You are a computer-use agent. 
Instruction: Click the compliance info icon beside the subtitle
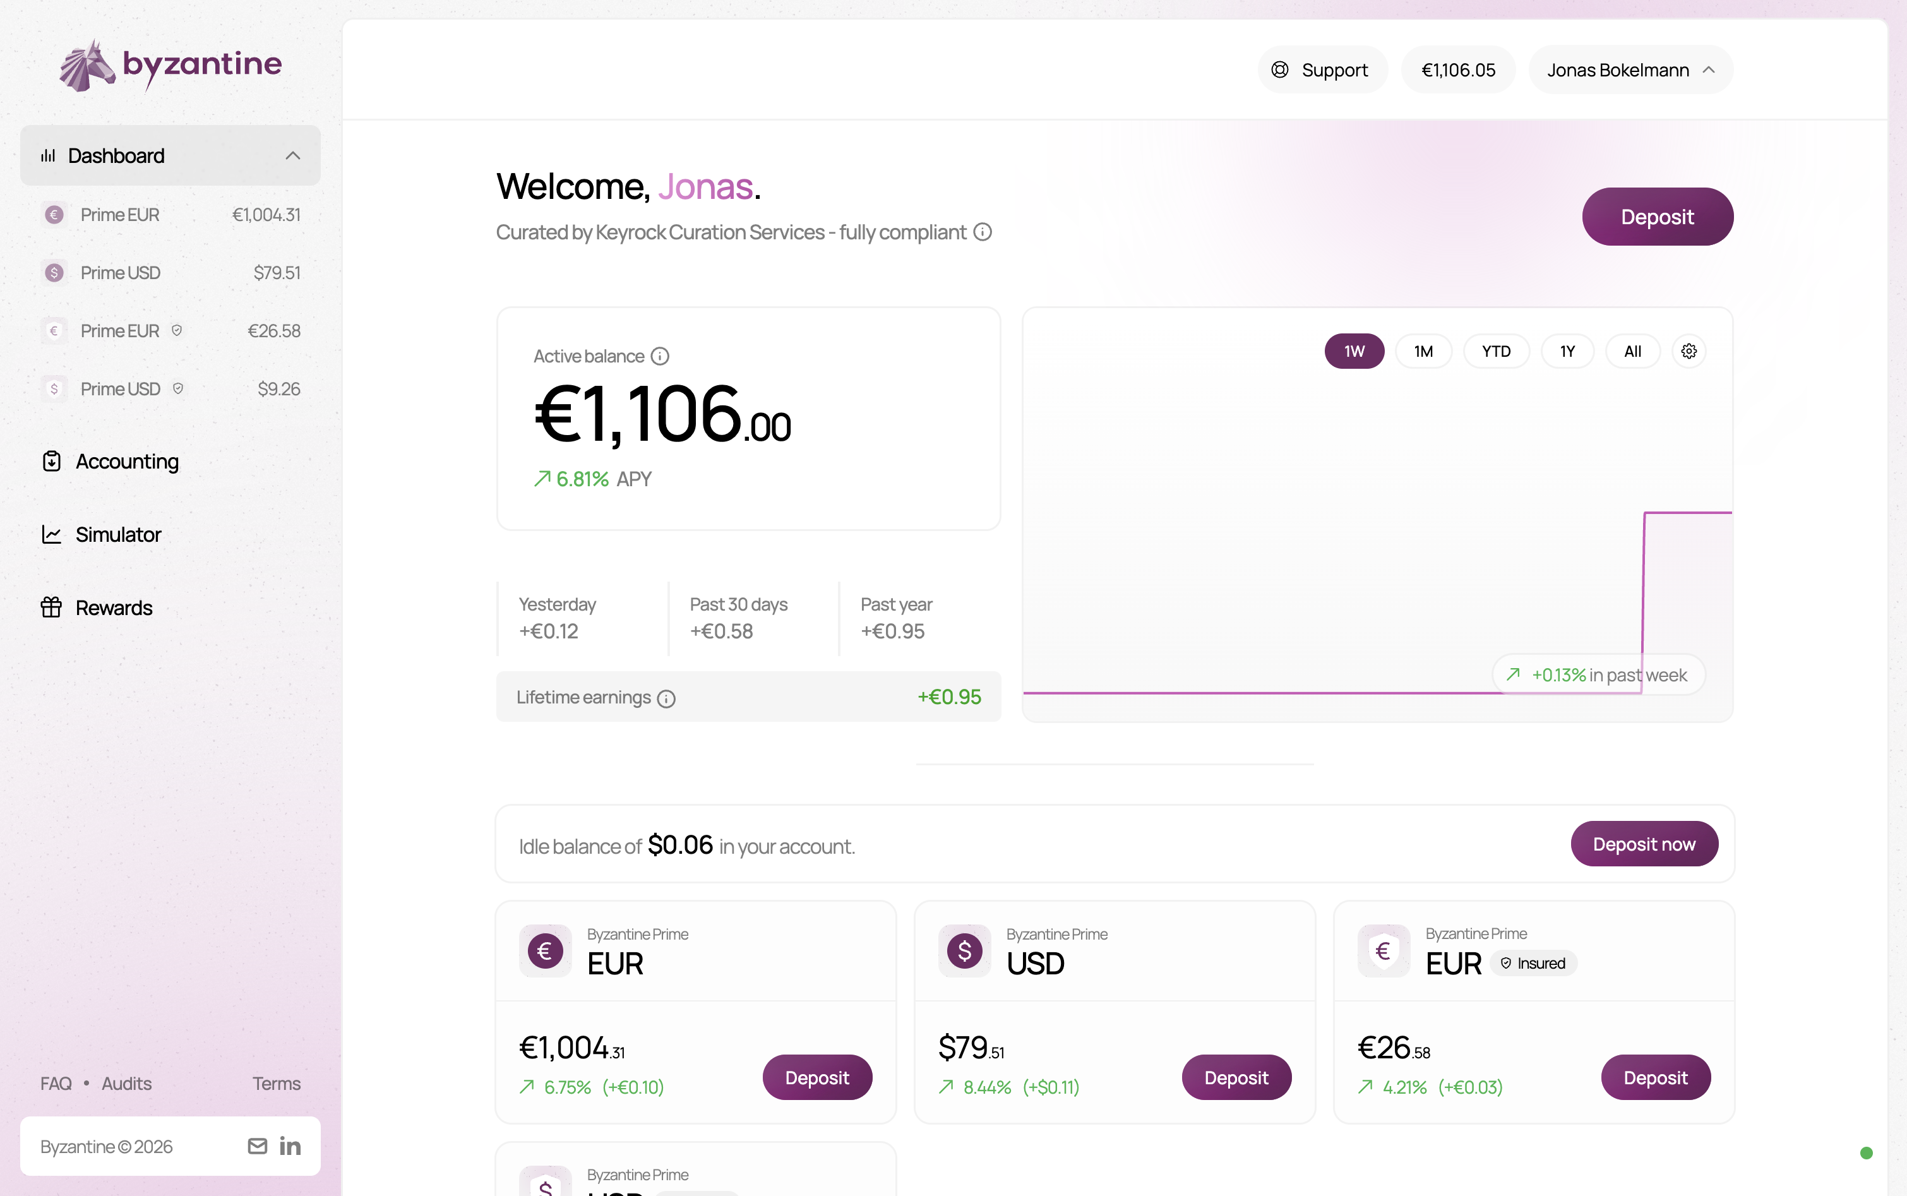983,232
